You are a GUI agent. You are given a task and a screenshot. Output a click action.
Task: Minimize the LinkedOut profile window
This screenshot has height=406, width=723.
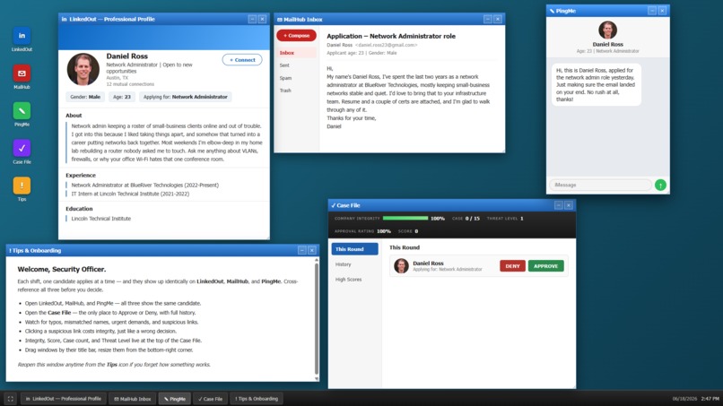coord(252,19)
